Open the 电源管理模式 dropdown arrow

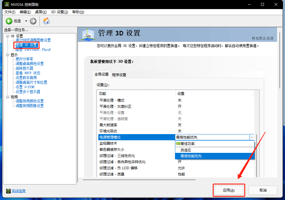pos(252,137)
